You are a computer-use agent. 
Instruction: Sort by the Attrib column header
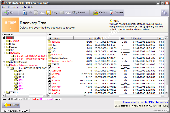click(126, 38)
